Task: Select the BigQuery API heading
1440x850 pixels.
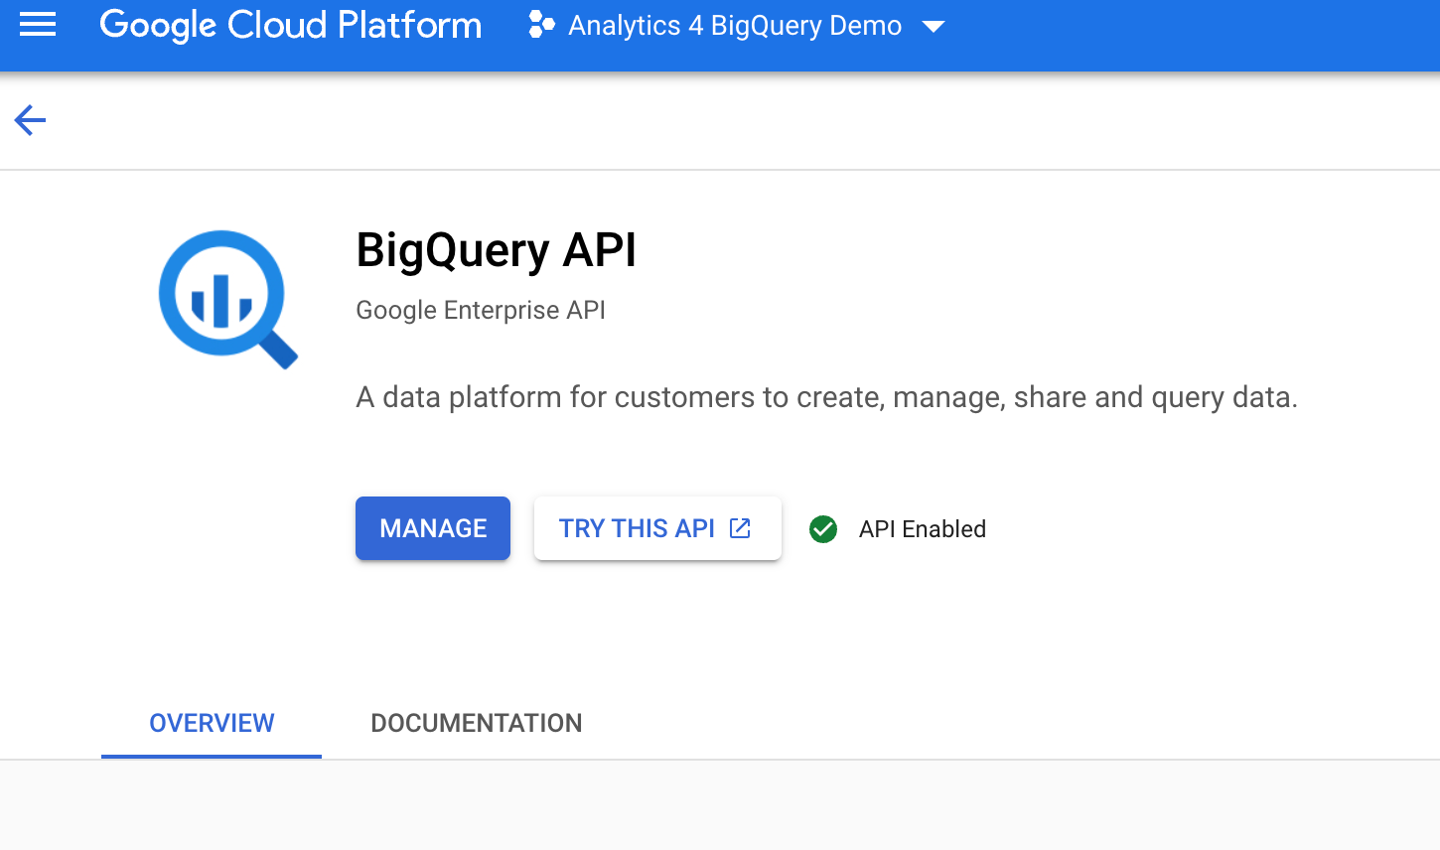Action: tap(496, 249)
